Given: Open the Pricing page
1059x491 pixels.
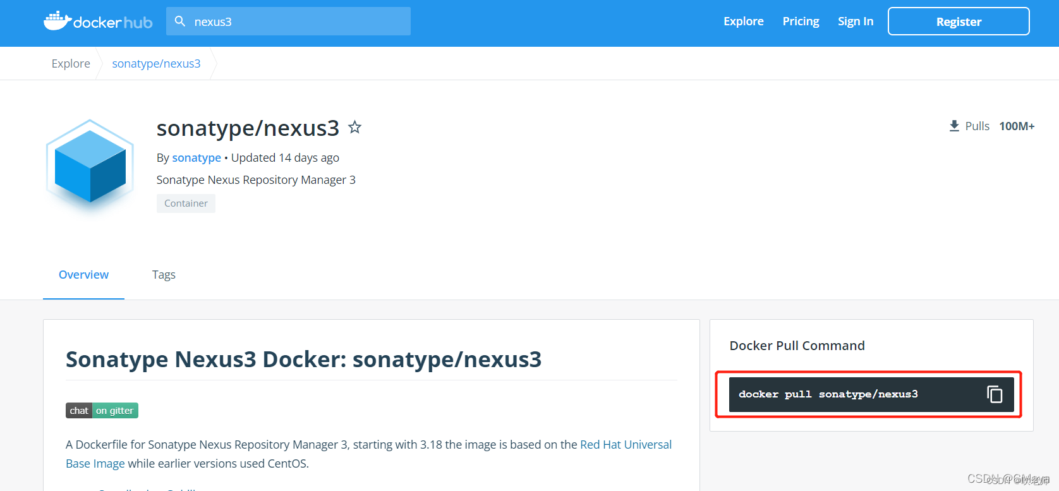Looking at the screenshot, I should (x=801, y=21).
